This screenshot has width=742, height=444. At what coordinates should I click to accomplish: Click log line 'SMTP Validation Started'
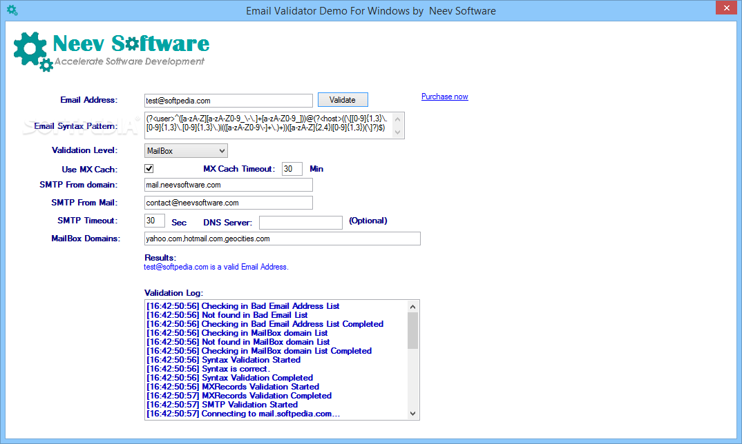pyautogui.click(x=222, y=405)
